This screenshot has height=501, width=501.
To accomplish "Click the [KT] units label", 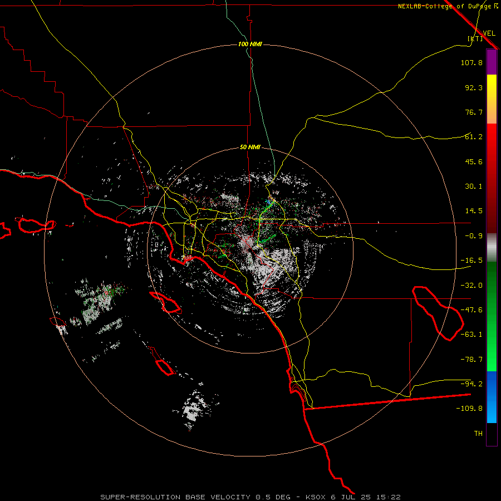I will coord(475,38).
